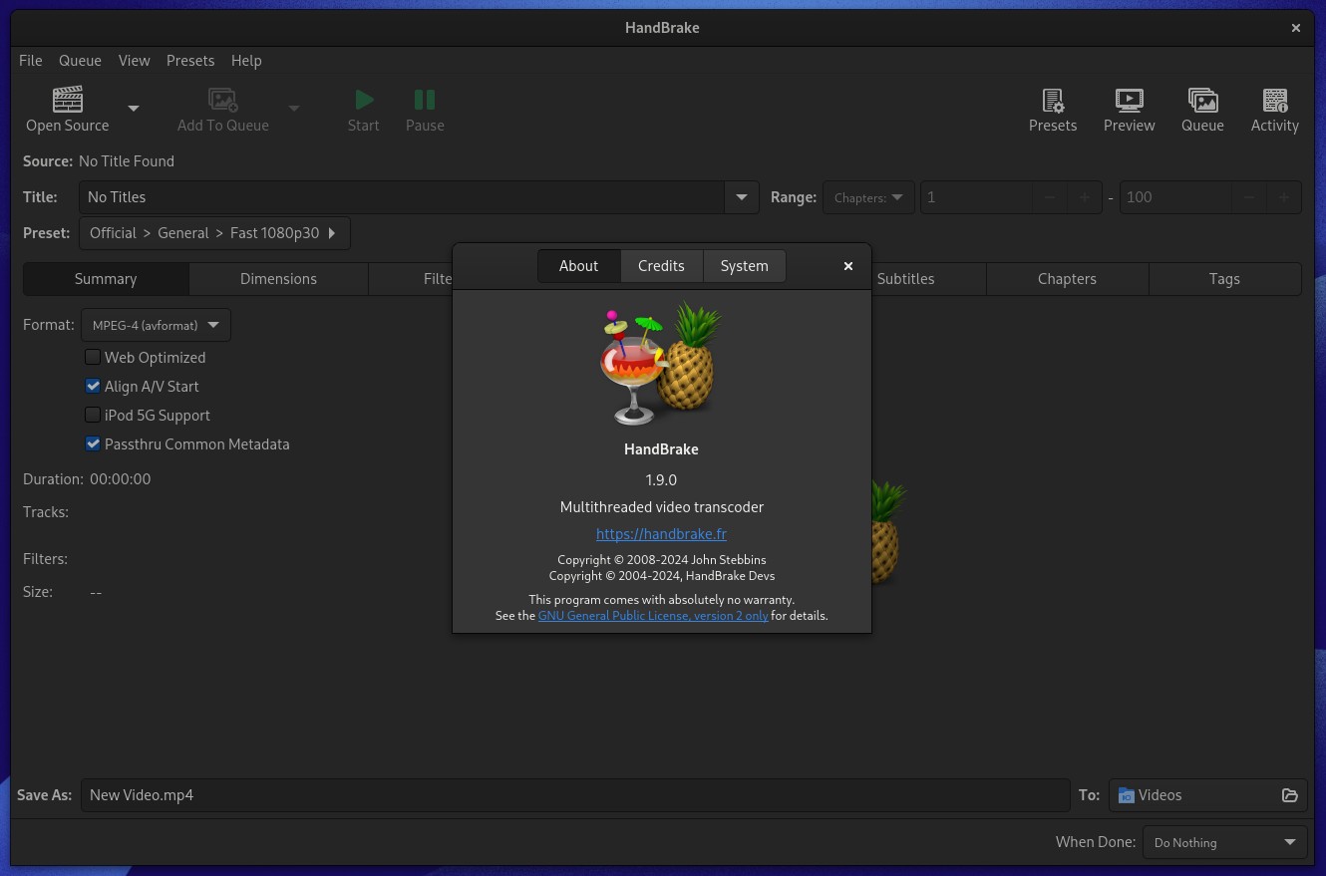Switch to the Chapters tab
Viewport: 1326px width, 876px height.
(1067, 279)
